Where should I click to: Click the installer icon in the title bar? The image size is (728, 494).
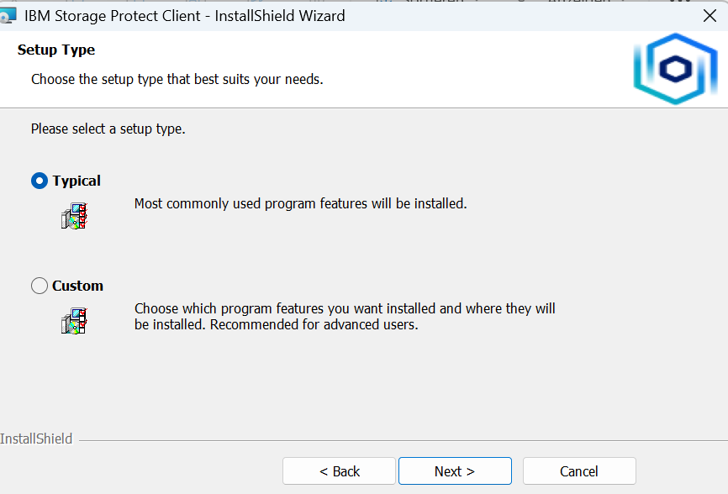click(x=8, y=16)
